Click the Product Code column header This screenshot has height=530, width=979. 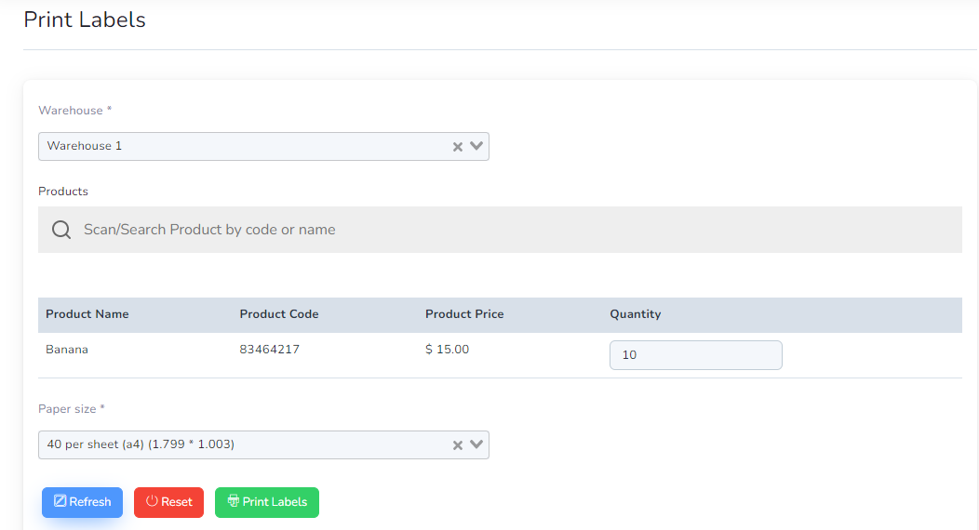pos(279,314)
